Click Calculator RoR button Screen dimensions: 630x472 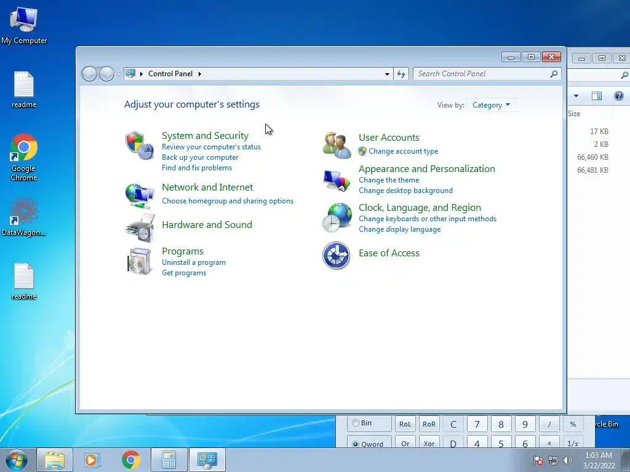click(429, 424)
